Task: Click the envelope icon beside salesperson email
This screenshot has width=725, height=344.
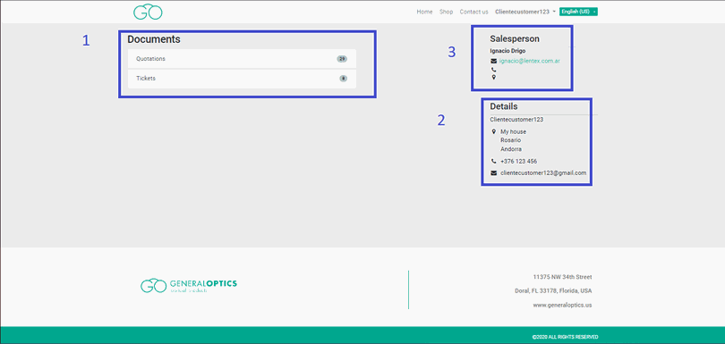Action: [x=494, y=61]
